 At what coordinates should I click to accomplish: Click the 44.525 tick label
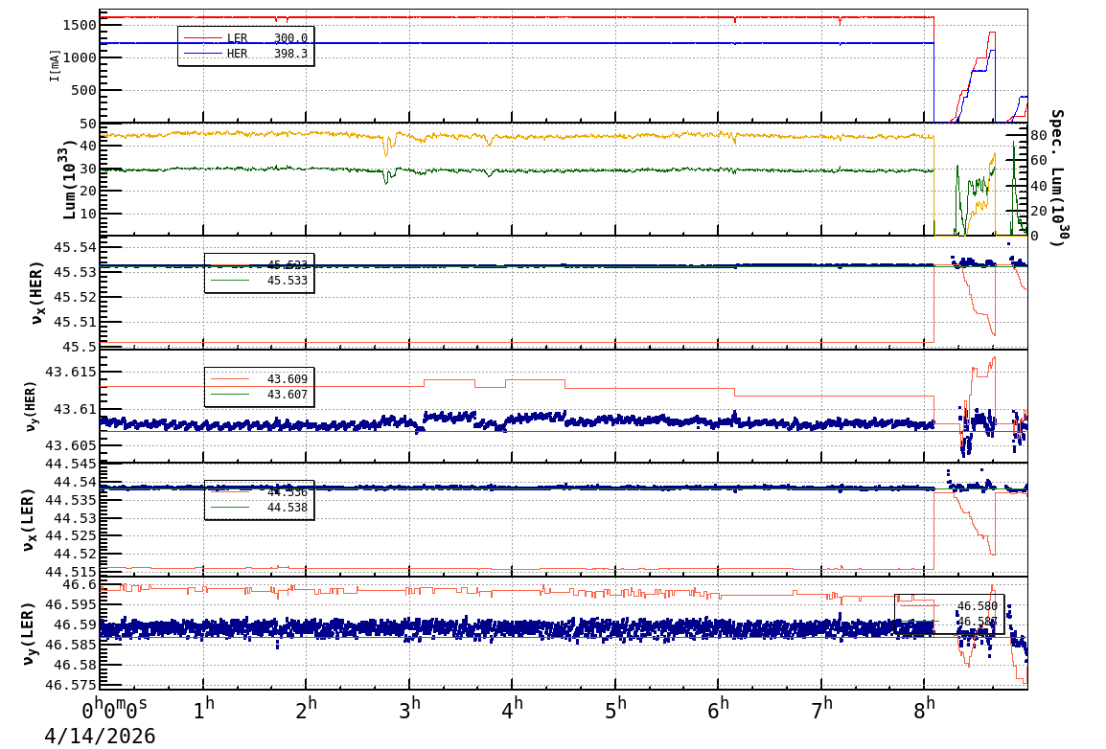click(x=71, y=536)
